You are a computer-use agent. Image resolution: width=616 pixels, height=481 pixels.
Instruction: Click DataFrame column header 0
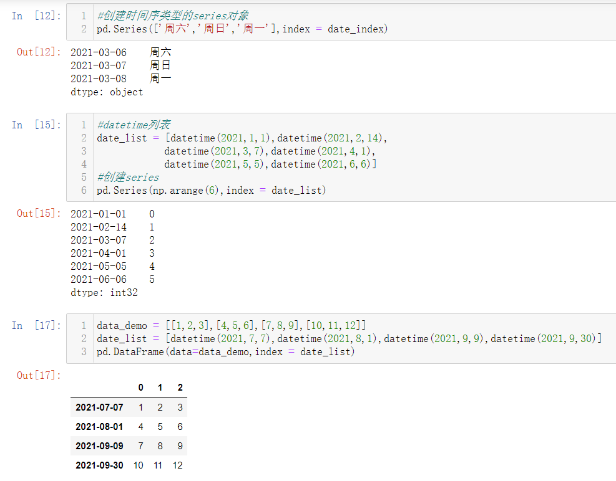pos(140,388)
